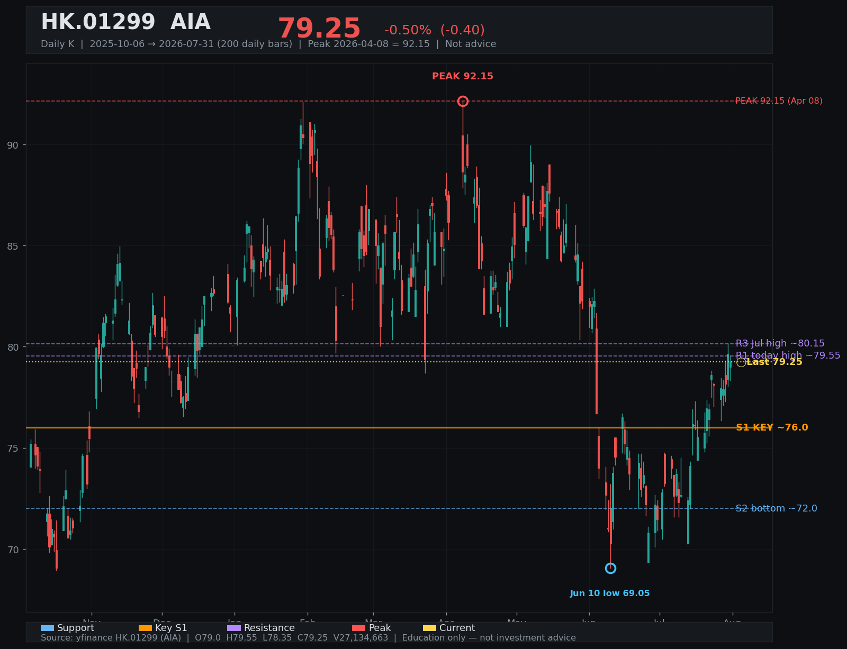Click the -0.50% (-0.40) change text

point(435,30)
